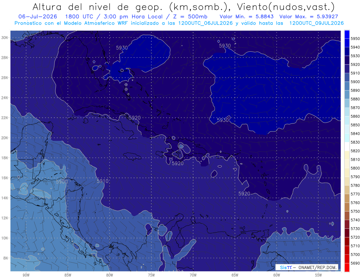361x279 pixels.
Task: Click the "10N" latitude axis label
Action: 5,238
